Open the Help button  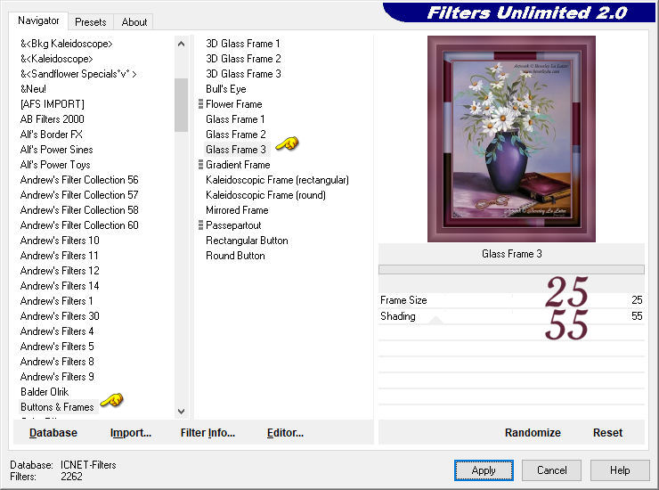(620, 470)
